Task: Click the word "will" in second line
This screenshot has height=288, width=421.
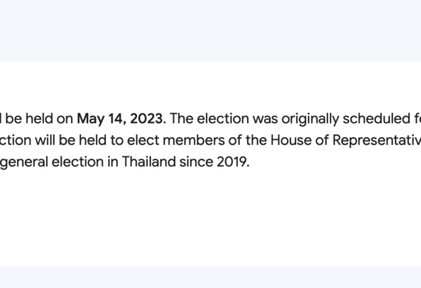Action: 45,140
